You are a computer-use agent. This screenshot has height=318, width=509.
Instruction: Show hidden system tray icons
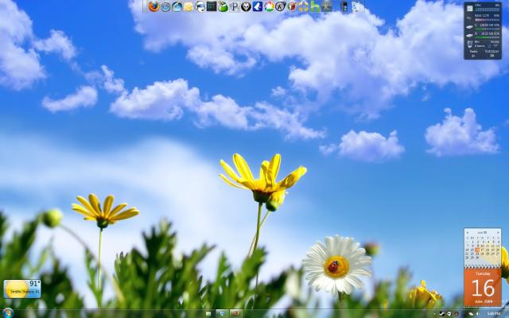pos(436,313)
